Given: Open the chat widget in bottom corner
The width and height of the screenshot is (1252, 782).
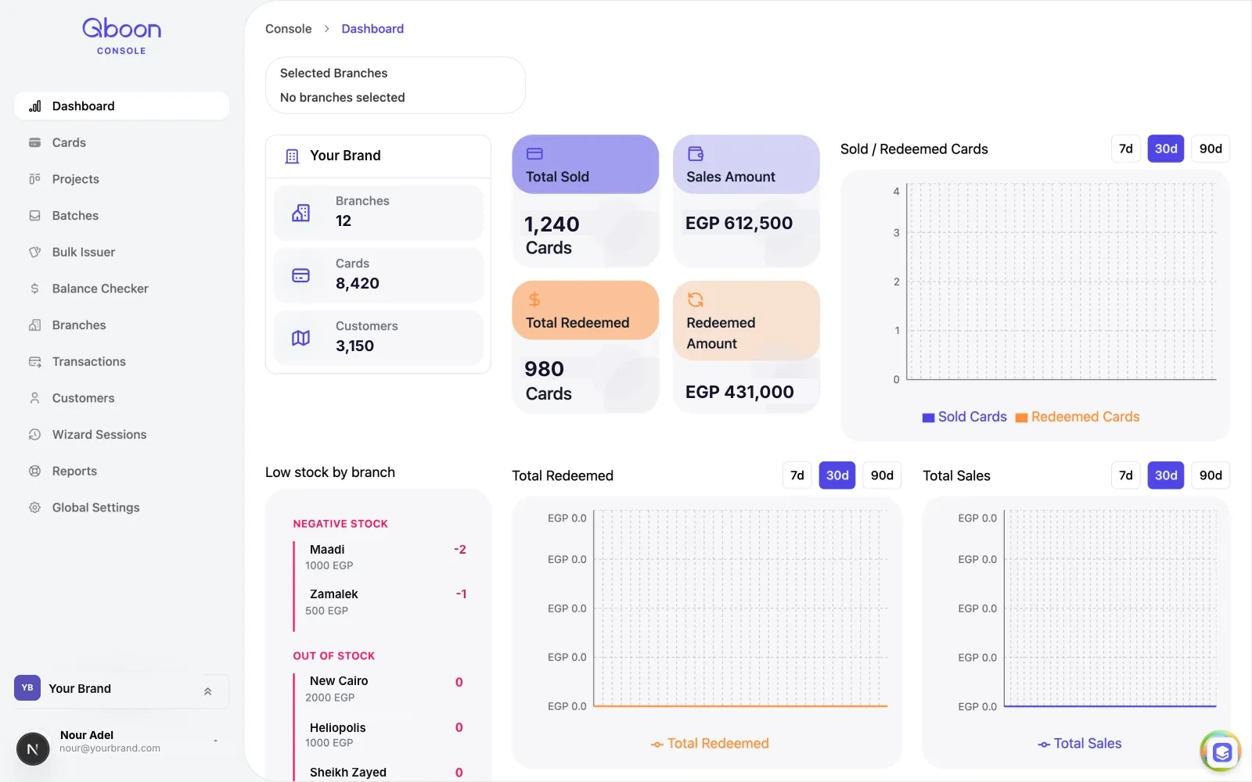Looking at the screenshot, I should (x=1221, y=752).
